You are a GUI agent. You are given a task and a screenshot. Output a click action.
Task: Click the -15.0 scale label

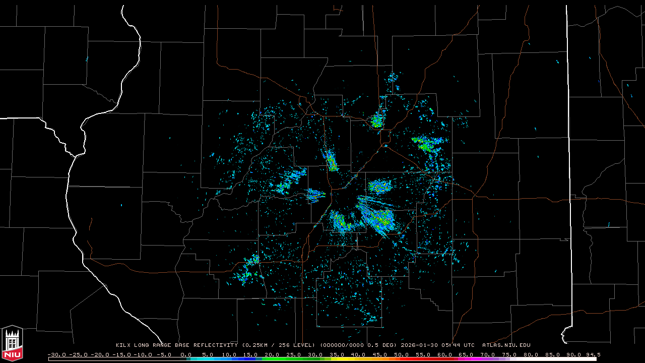coord(121,354)
